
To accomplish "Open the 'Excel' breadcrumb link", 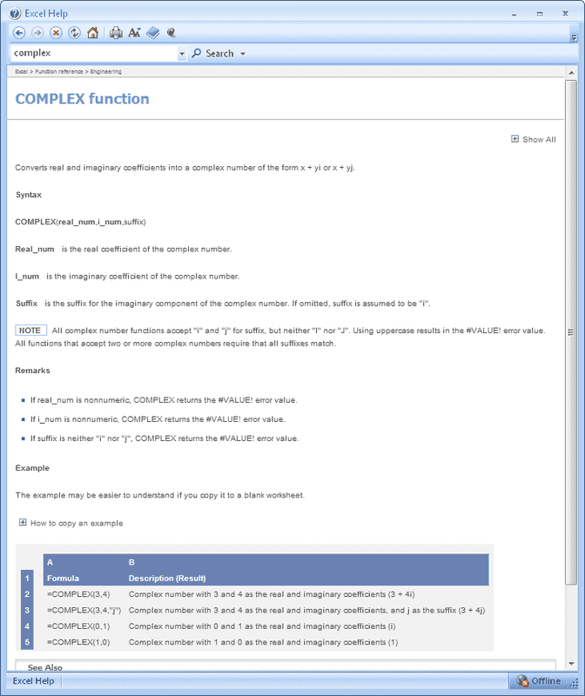I will coord(21,71).
